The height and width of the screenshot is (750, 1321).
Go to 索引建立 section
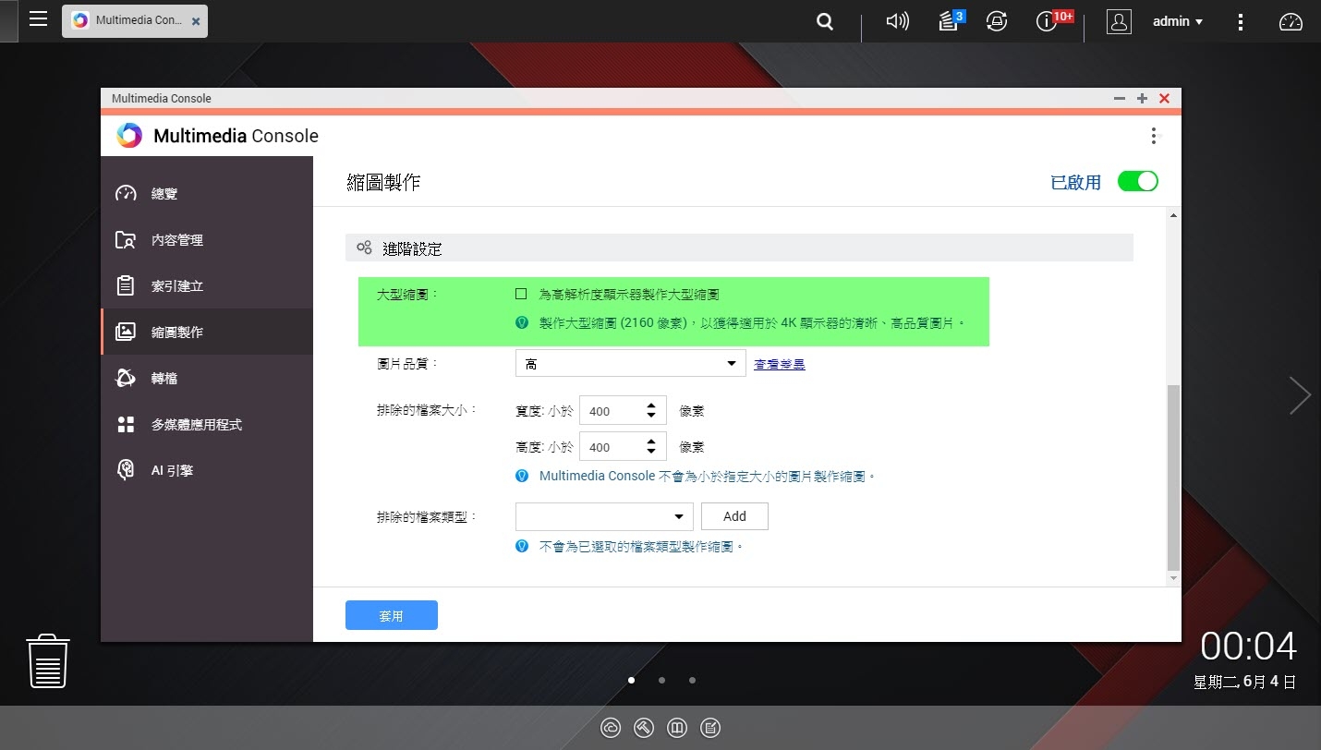[207, 285]
